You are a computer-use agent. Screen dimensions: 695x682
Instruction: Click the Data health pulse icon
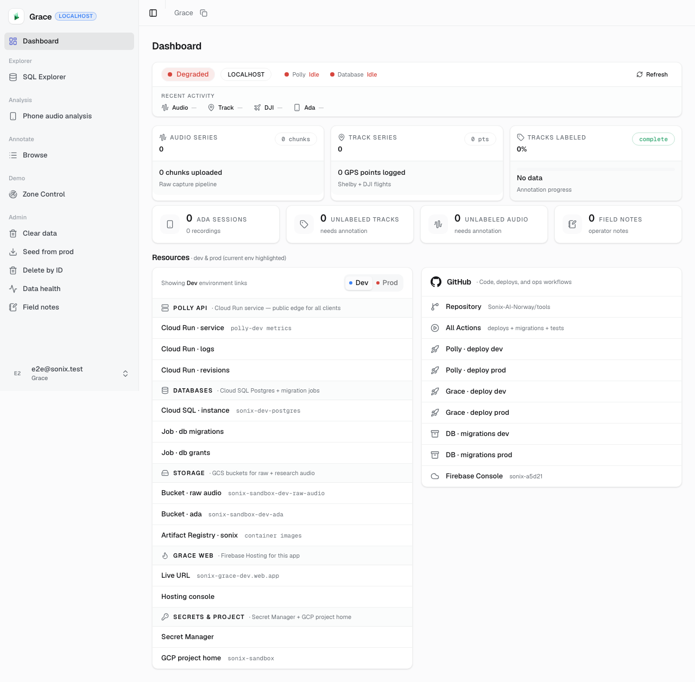[x=13, y=289]
